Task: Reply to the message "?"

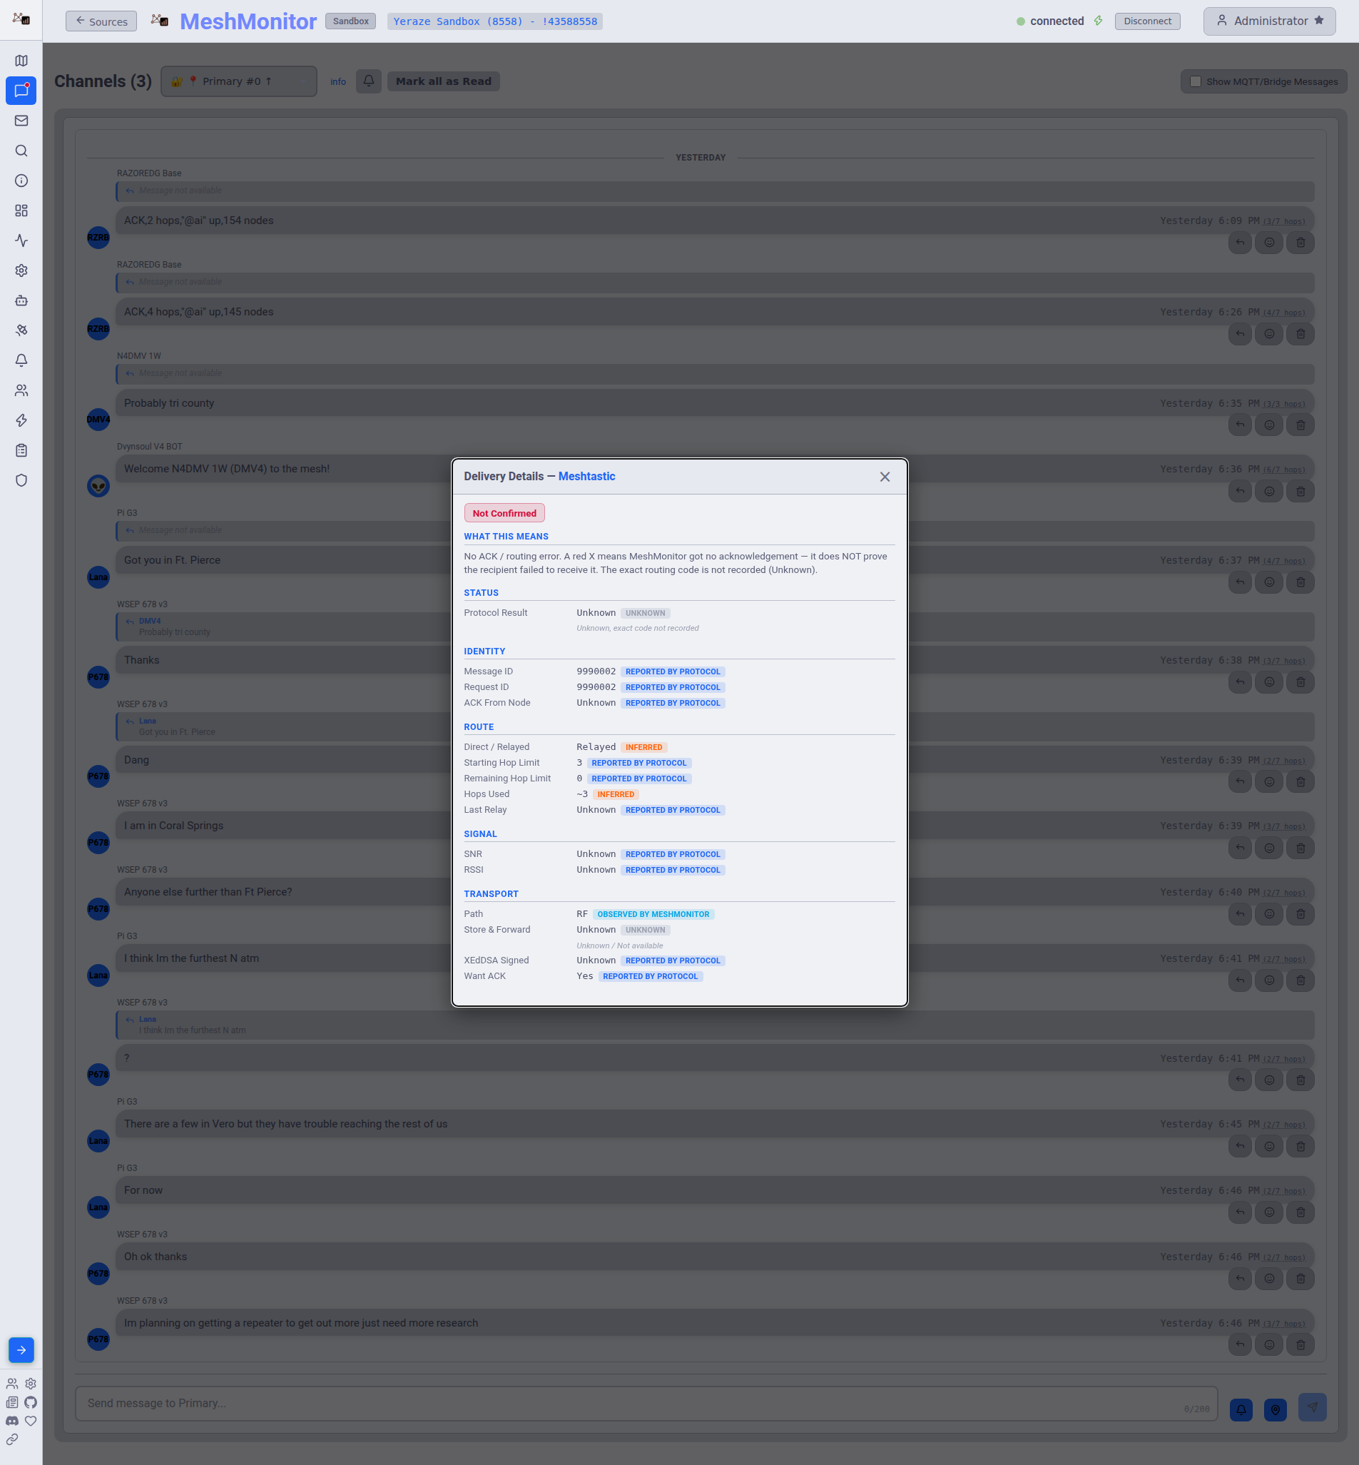Action: point(1240,1080)
